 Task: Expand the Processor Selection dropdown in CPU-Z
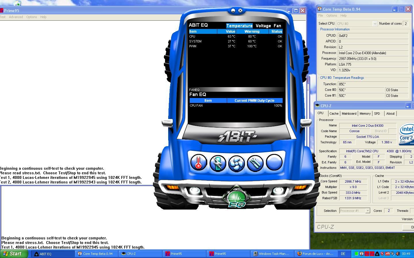[367, 211]
